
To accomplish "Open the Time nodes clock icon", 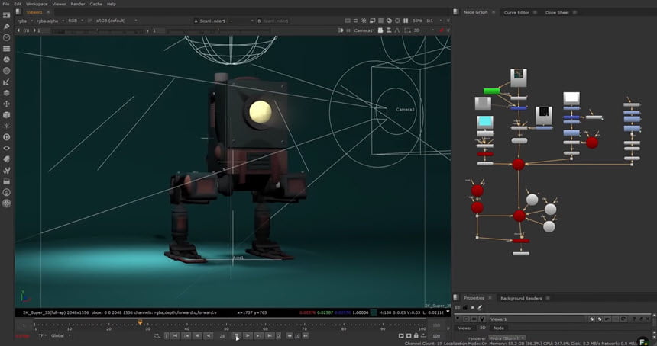I will tap(6, 37).
